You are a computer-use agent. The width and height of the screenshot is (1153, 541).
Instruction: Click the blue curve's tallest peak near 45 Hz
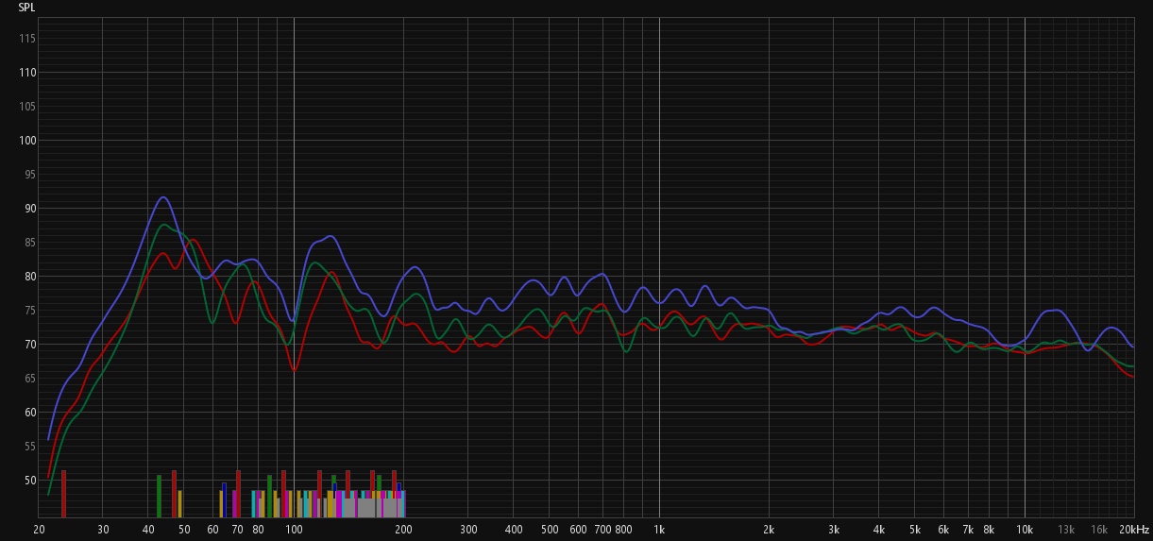163,197
